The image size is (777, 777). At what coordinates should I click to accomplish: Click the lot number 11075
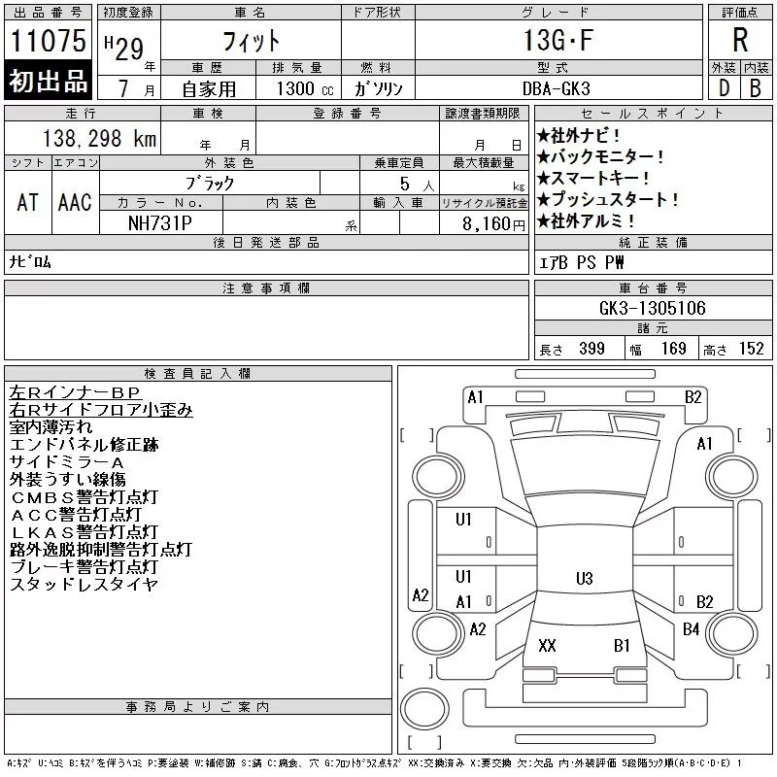tap(48, 40)
